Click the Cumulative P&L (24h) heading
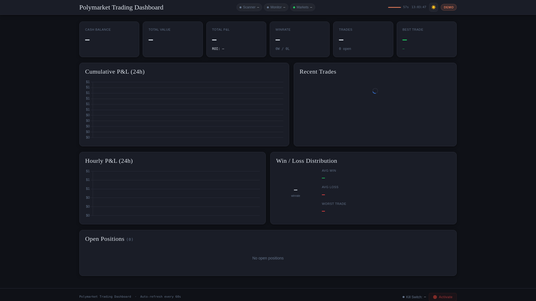The height and width of the screenshot is (301, 536). tap(115, 72)
